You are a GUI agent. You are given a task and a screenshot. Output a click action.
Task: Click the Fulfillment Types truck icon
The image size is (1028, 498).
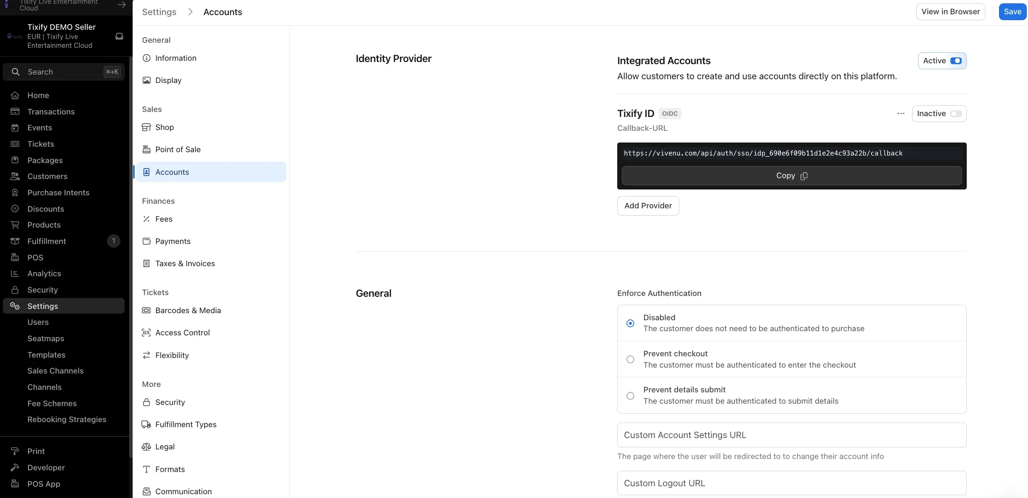pyautogui.click(x=146, y=425)
